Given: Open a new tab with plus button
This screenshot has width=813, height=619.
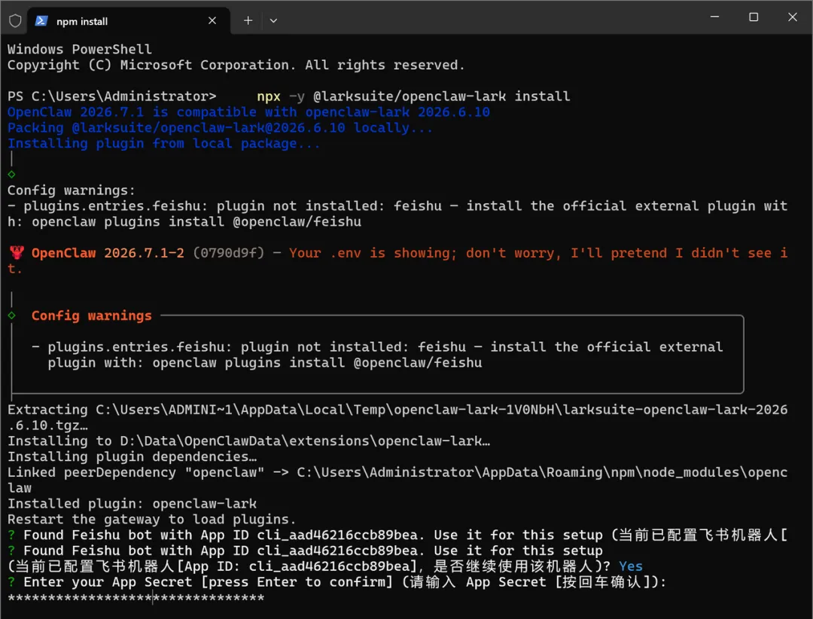Looking at the screenshot, I should (x=248, y=21).
